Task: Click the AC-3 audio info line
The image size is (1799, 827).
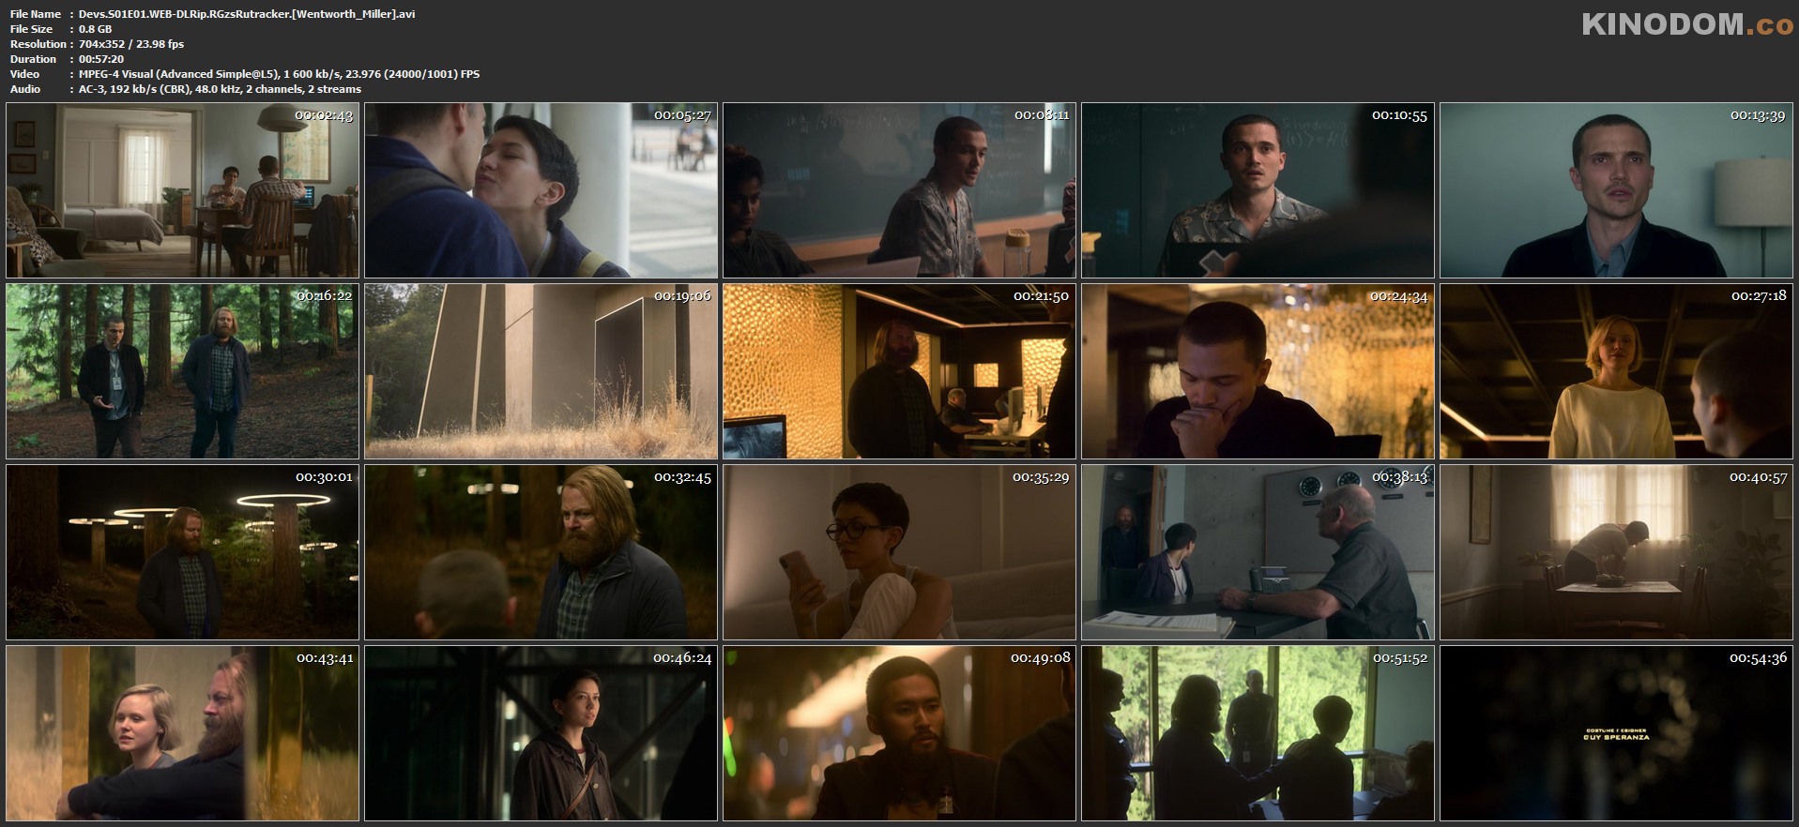Action: click(220, 89)
